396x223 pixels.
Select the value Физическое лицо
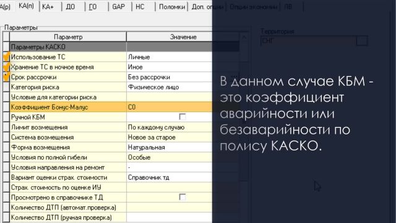point(153,87)
